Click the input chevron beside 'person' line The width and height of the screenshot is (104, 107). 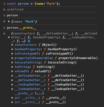click(x=4, y=15)
